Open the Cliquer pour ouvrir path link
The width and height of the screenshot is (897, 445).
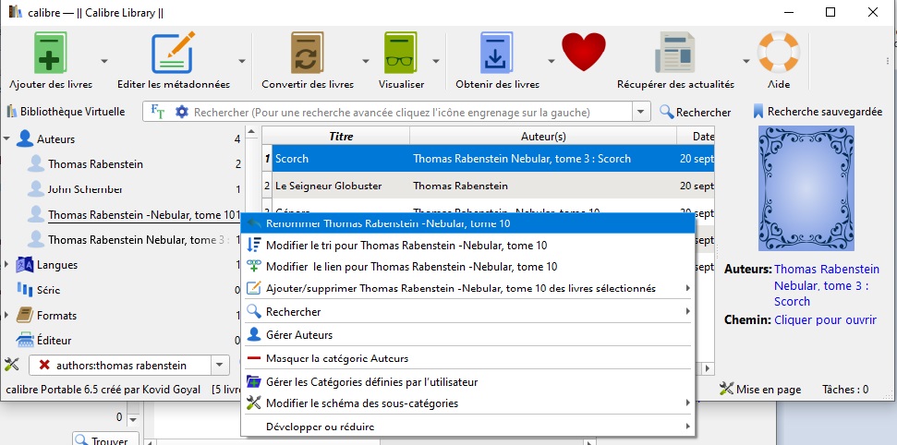coord(825,319)
